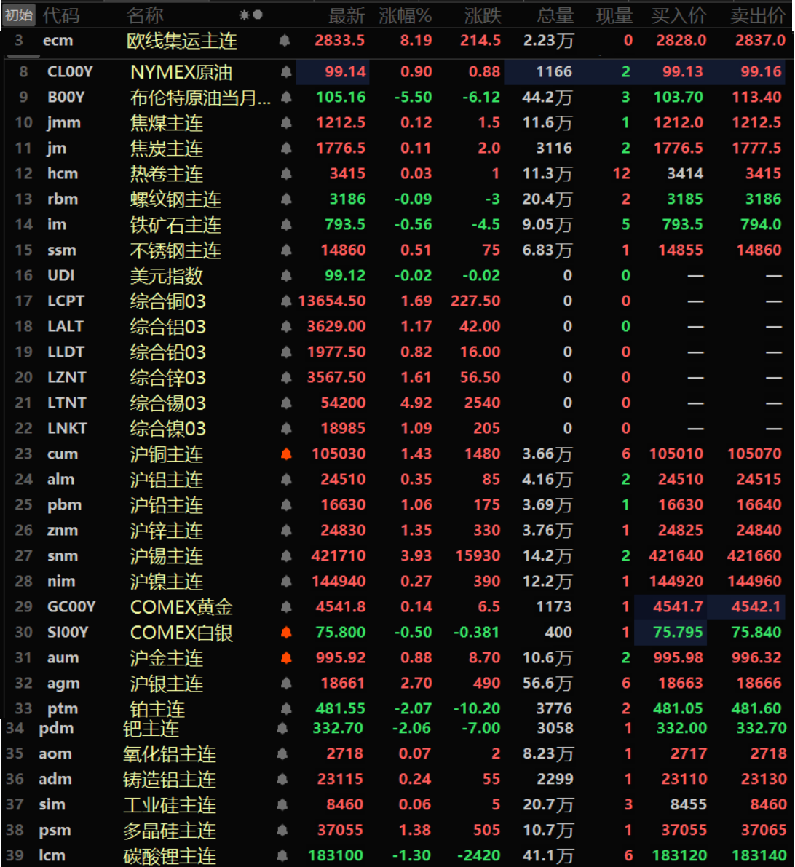795x867 pixels.
Task: Click the alert bell for 沪锡主连
Action: point(286,555)
